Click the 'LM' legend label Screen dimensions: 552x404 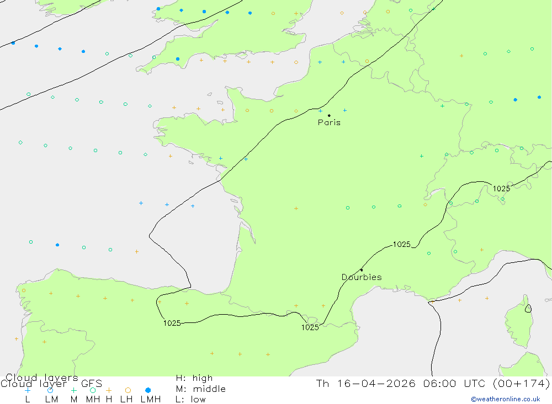pos(51,400)
